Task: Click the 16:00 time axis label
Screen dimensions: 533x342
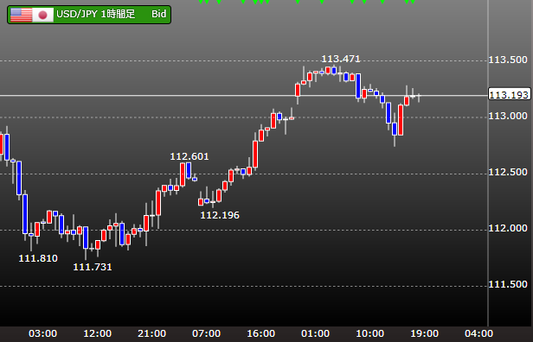Action: pos(260,333)
